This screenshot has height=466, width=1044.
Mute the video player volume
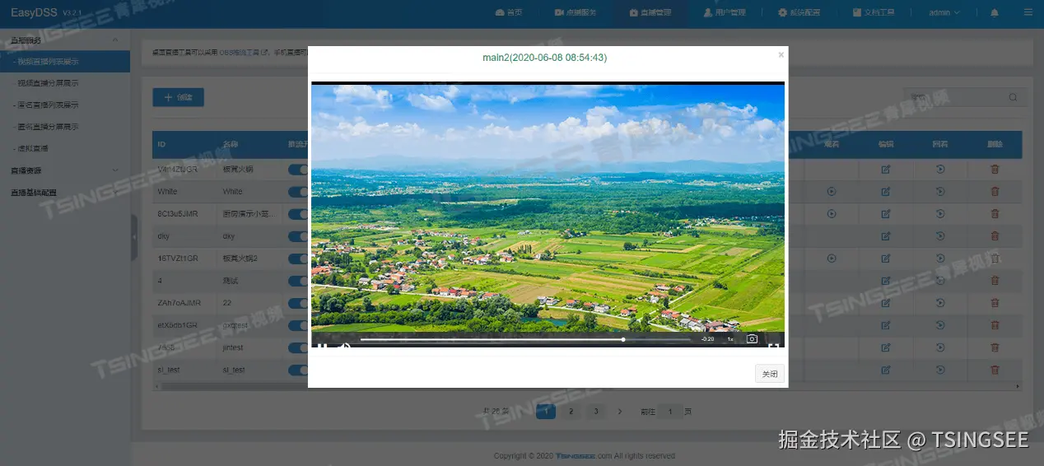pos(344,346)
